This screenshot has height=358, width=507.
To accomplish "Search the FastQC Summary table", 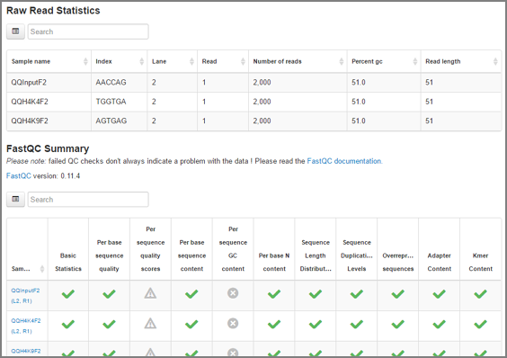I will click(88, 199).
